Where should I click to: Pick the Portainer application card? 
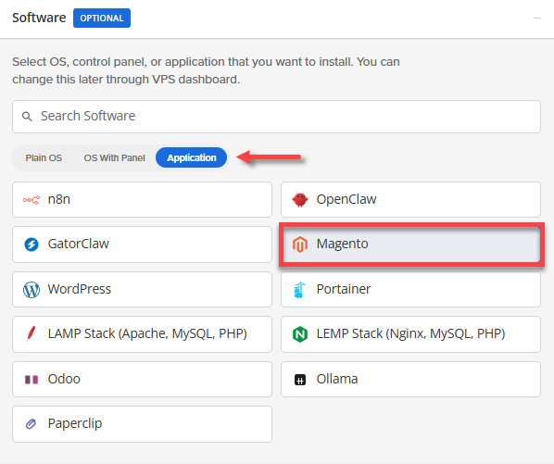pyautogui.click(x=410, y=290)
